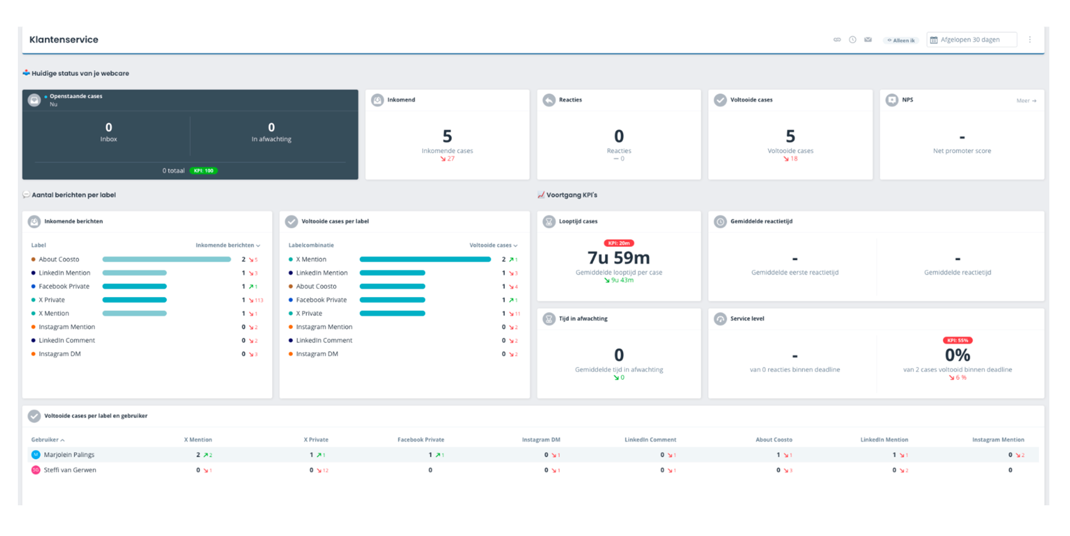
Task: Click the 'Instagram Mention' table column header
Action: point(998,440)
